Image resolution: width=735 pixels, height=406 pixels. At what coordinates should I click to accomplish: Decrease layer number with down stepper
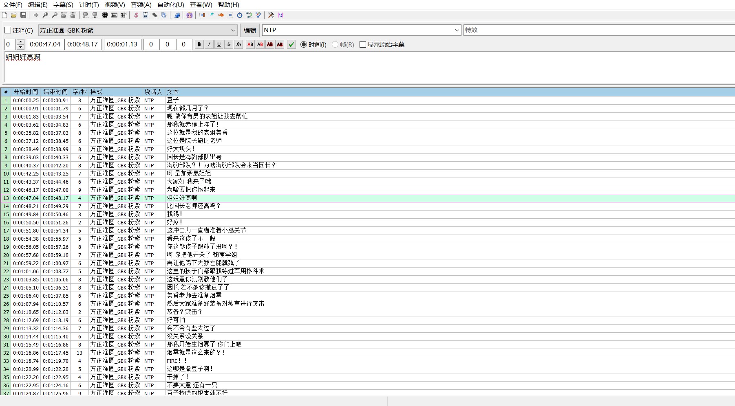20,47
